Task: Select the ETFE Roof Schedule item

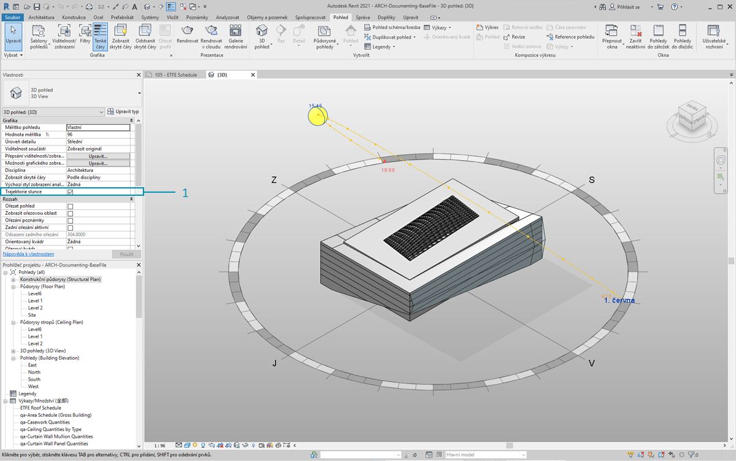Action: [x=40, y=408]
